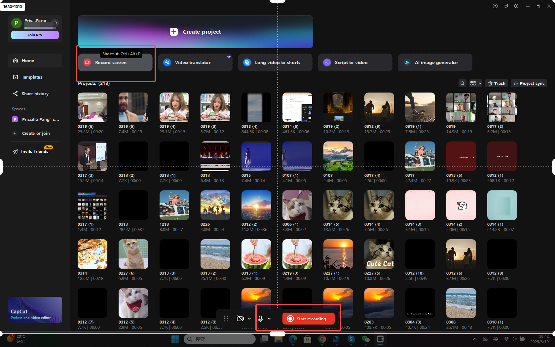Search projects with the magnifier icon
This screenshot has height=347, width=555.
coord(462,83)
